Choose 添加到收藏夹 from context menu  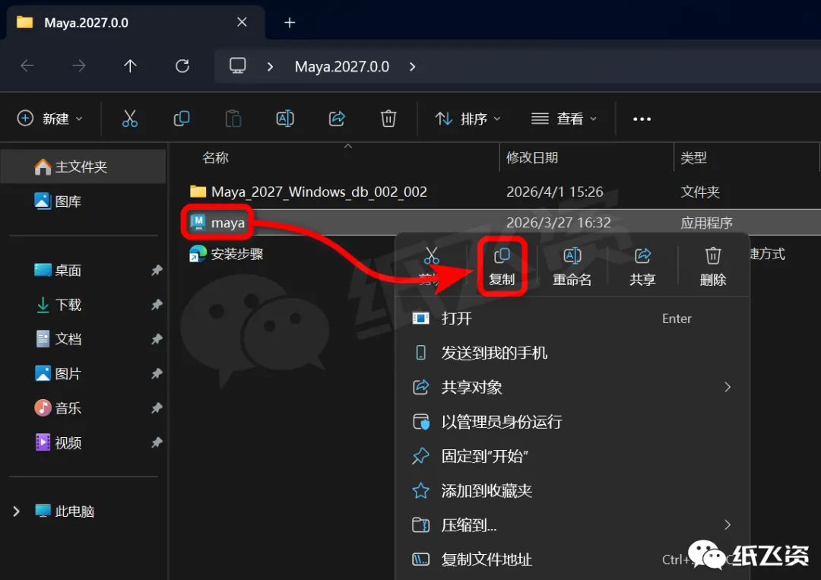[572, 491]
